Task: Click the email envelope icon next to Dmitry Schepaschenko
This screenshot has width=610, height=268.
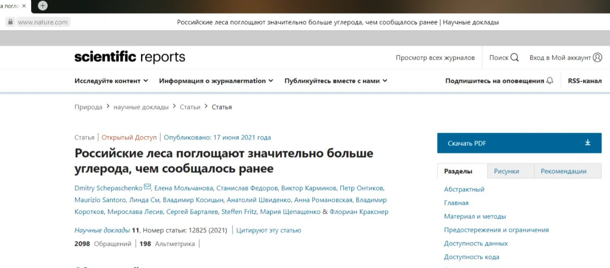Action: click(x=148, y=187)
